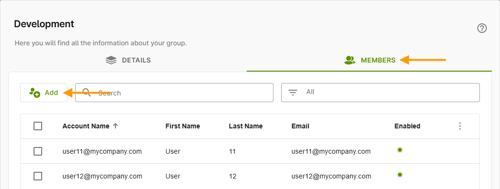
Task: Click last name cell 11
Action: [232, 151]
